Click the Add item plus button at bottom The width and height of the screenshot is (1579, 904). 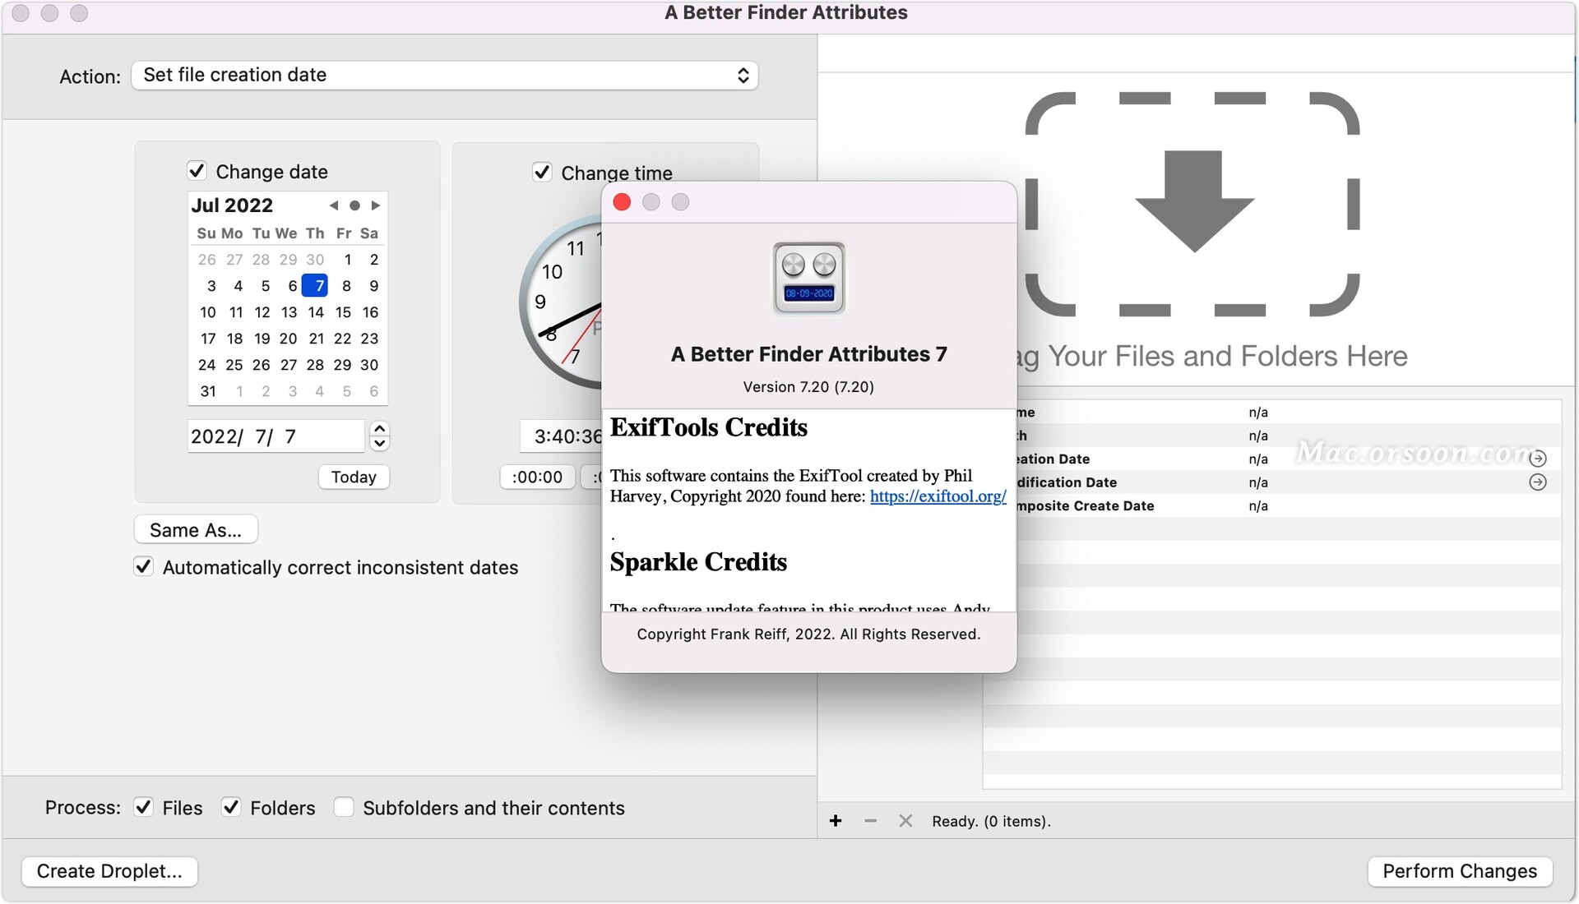(836, 820)
